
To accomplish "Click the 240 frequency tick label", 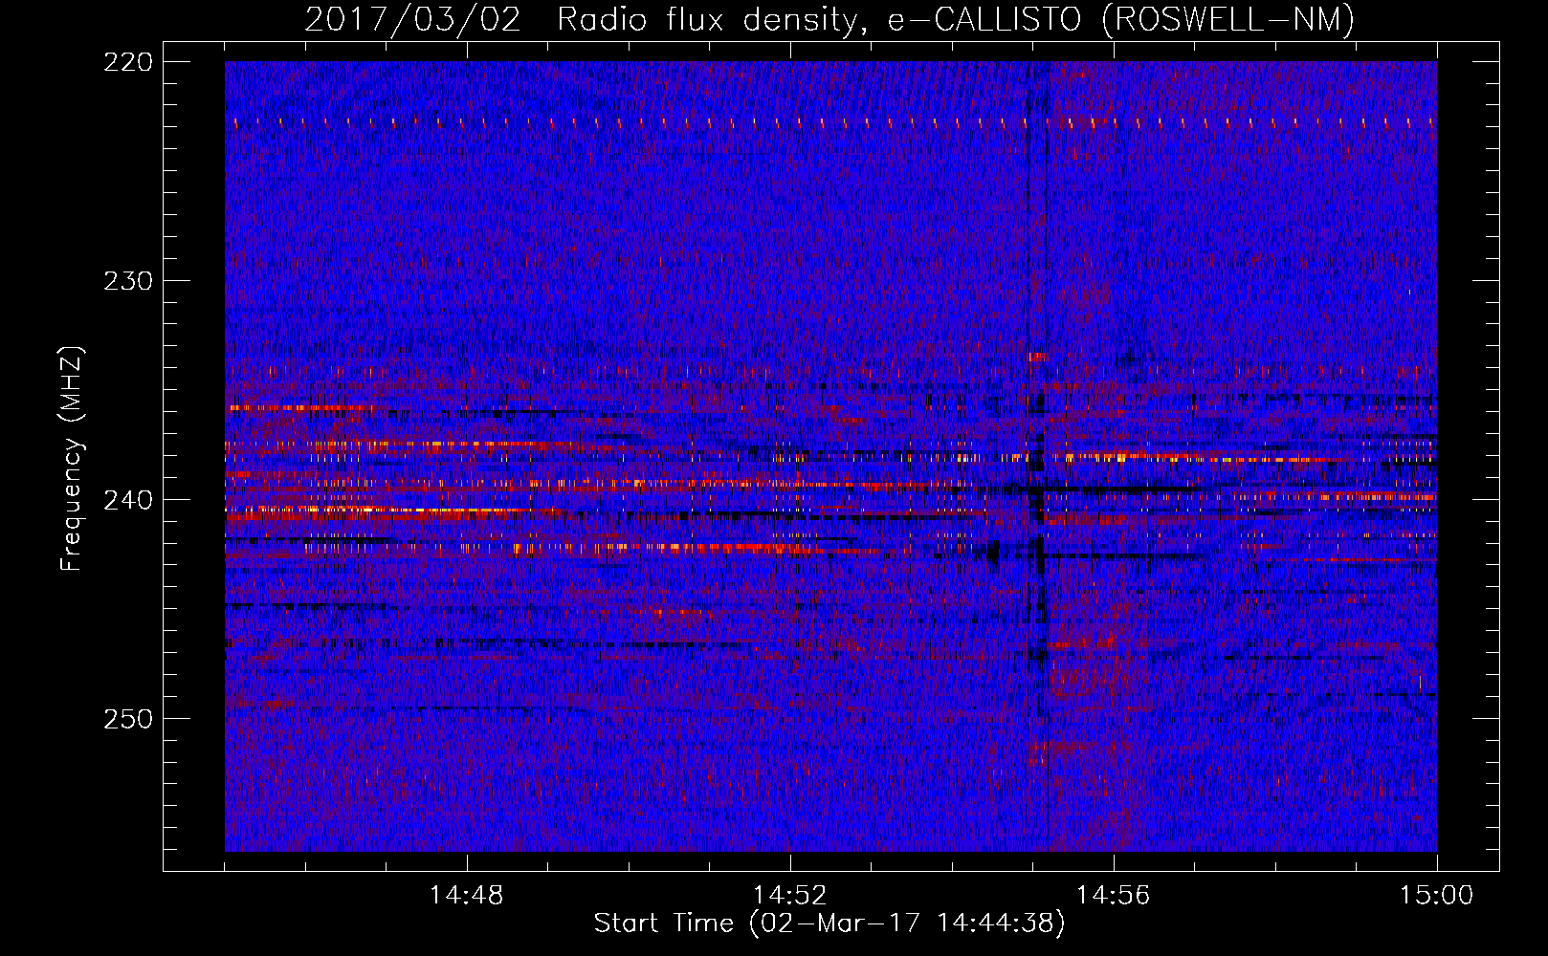I will pos(127,500).
